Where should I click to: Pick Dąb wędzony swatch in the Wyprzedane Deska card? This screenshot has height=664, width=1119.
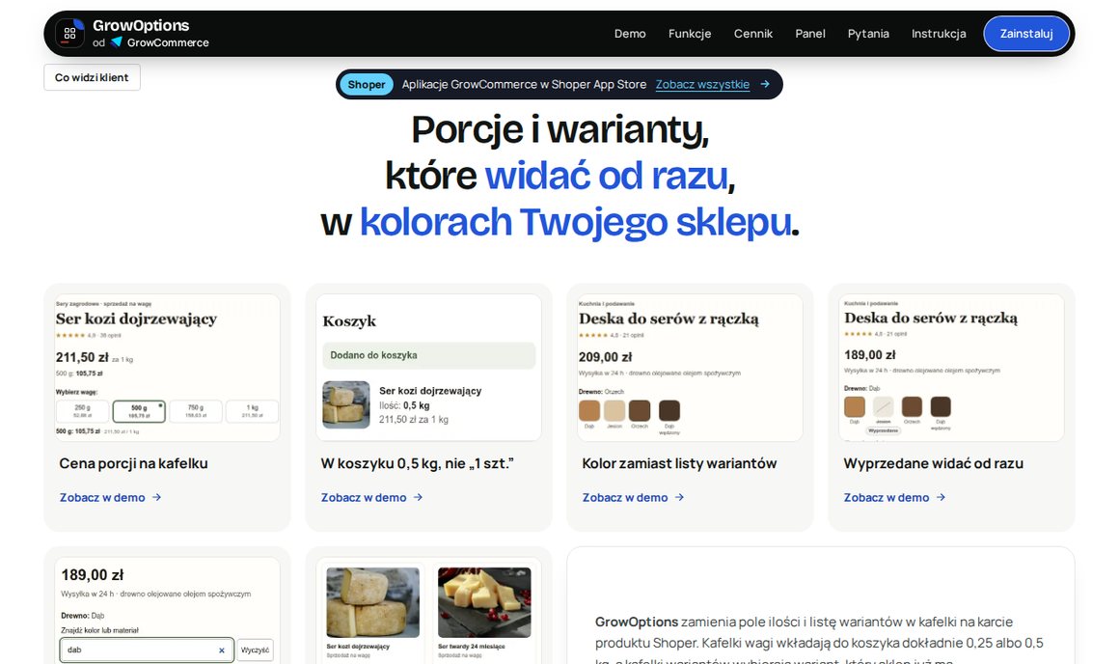[941, 407]
